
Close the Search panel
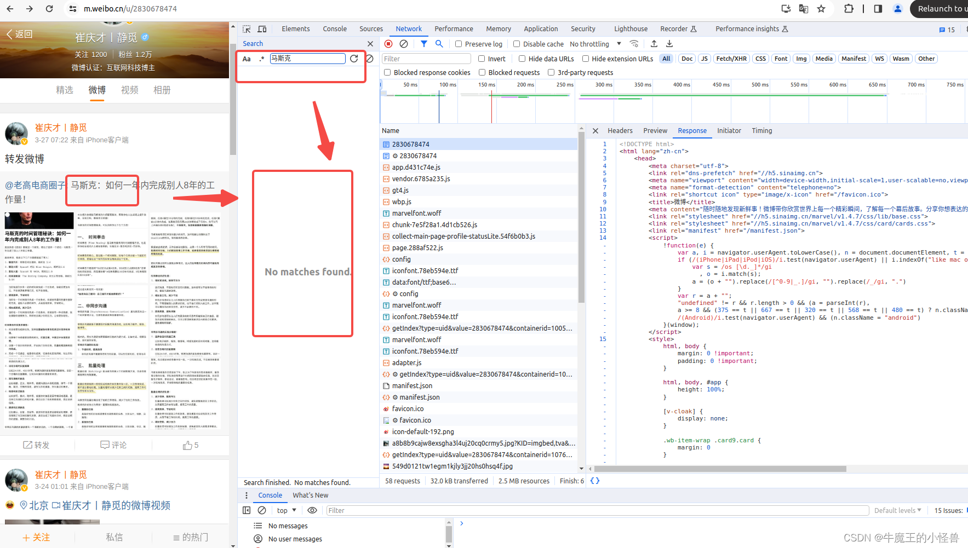point(370,44)
